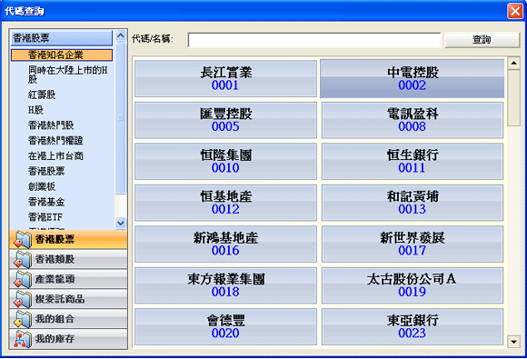Open the 複委託商品 category tab
This screenshot has height=359, width=527.
(68, 299)
